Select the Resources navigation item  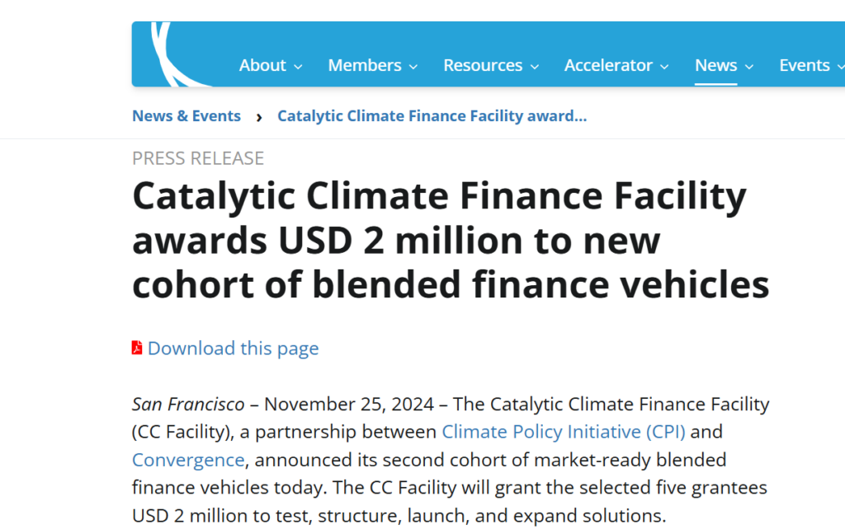[x=483, y=65]
